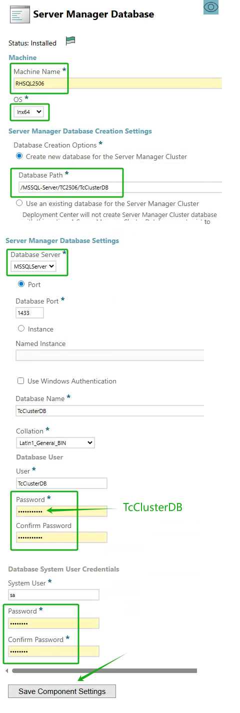Click the Machine section heading
The image size is (240, 713).
point(22,57)
